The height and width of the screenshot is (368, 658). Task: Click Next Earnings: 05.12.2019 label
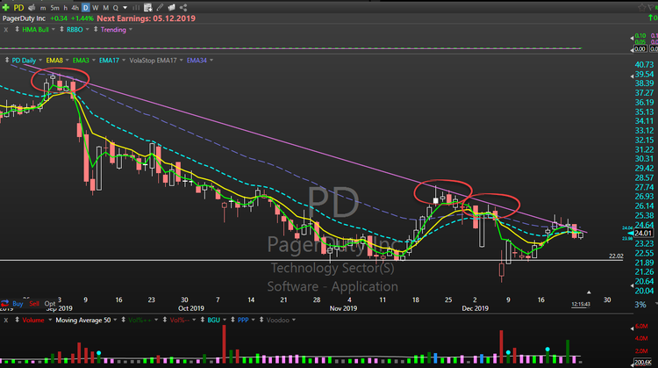(x=146, y=18)
